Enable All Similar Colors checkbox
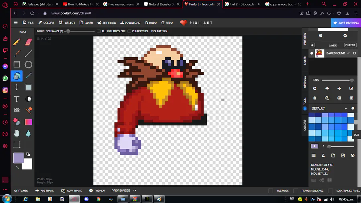This screenshot has width=361, height=203. point(99,31)
